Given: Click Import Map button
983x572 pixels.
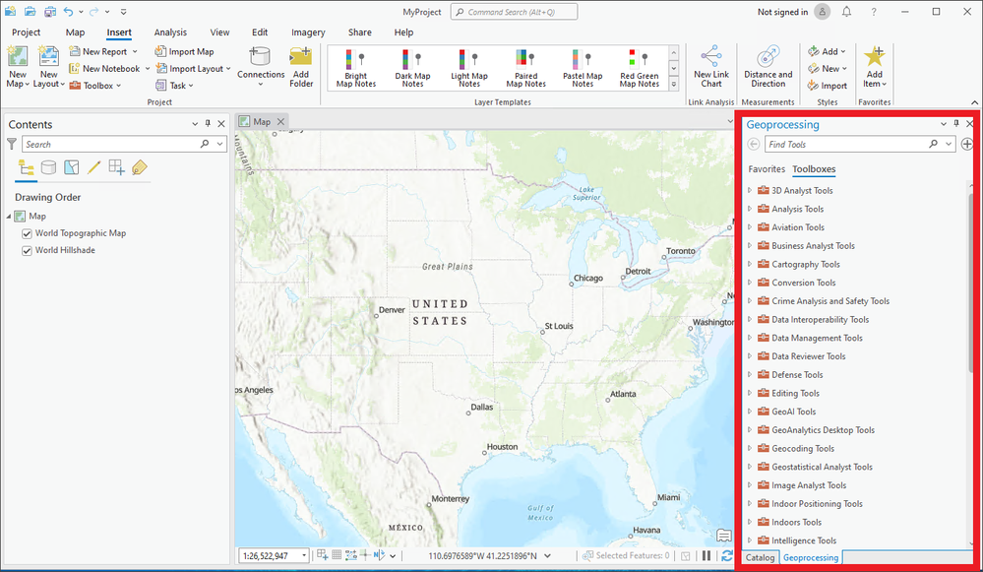Looking at the screenshot, I should (184, 52).
